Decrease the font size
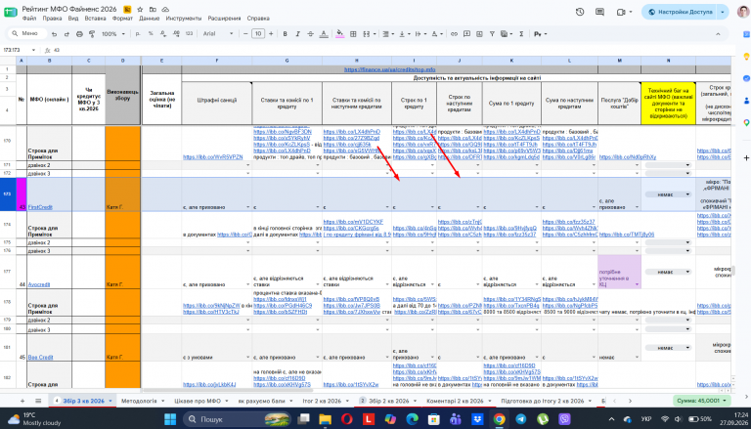This screenshot has width=751, height=429. coord(245,34)
